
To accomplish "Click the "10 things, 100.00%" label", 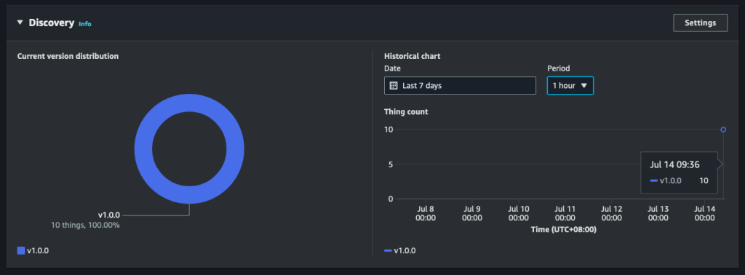I will tap(86, 225).
